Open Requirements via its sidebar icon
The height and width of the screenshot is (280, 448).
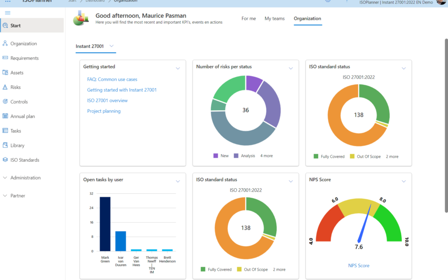tap(5, 58)
